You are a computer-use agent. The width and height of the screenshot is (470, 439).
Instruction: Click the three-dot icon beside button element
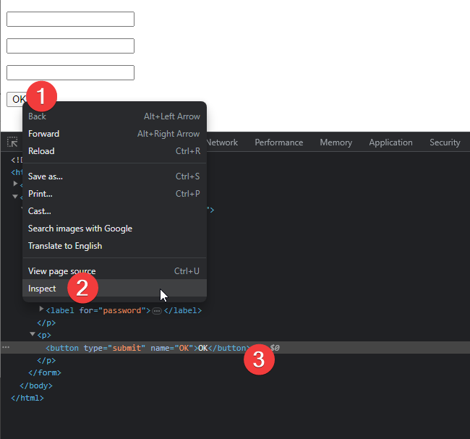coord(6,348)
